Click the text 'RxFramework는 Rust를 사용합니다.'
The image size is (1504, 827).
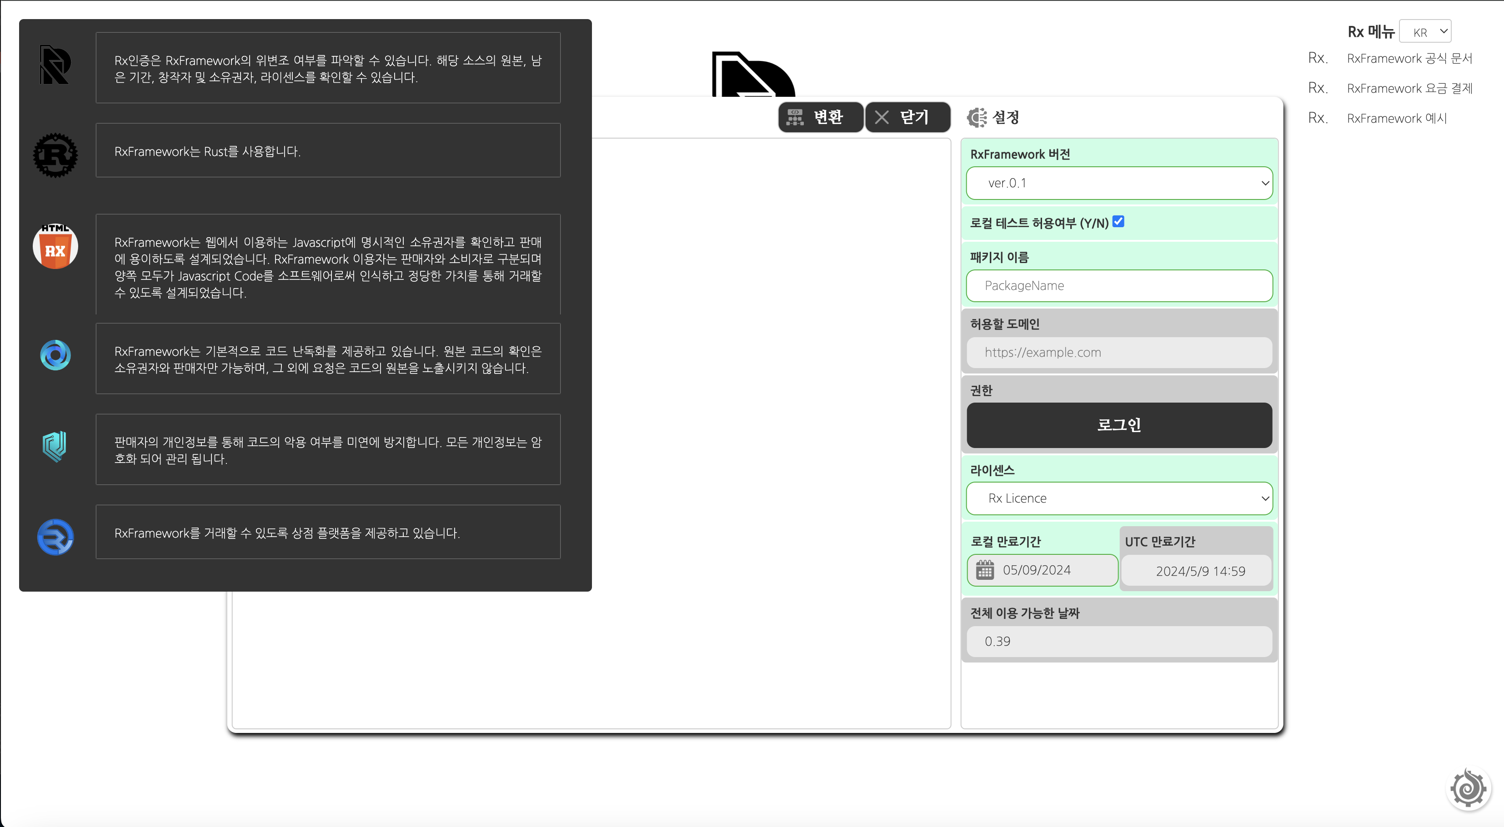click(x=207, y=152)
